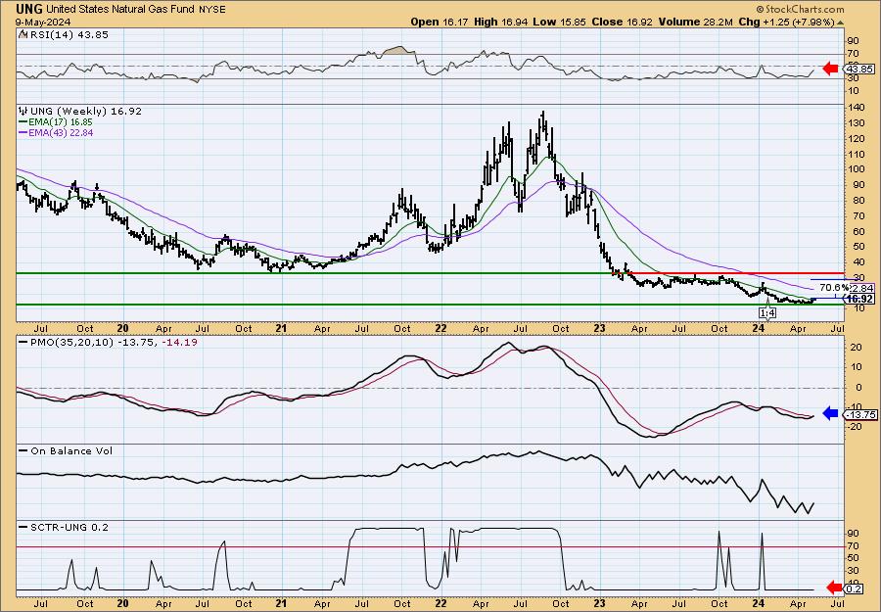Viewport: 881px width, 612px height.
Task: Click the RSI(14) 43.85 indicator label
Action: (x=69, y=34)
